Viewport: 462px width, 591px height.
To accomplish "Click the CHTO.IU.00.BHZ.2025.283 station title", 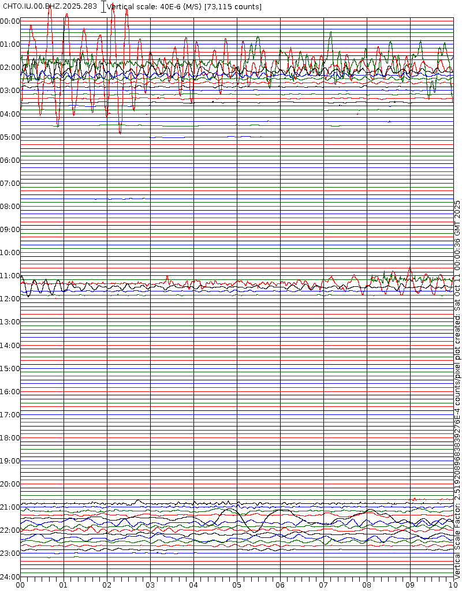I will coord(50,6).
